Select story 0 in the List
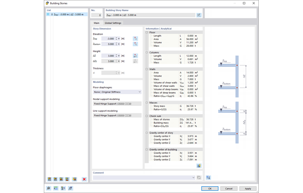Viewport: 303px width, 193px height. [x=67, y=14]
